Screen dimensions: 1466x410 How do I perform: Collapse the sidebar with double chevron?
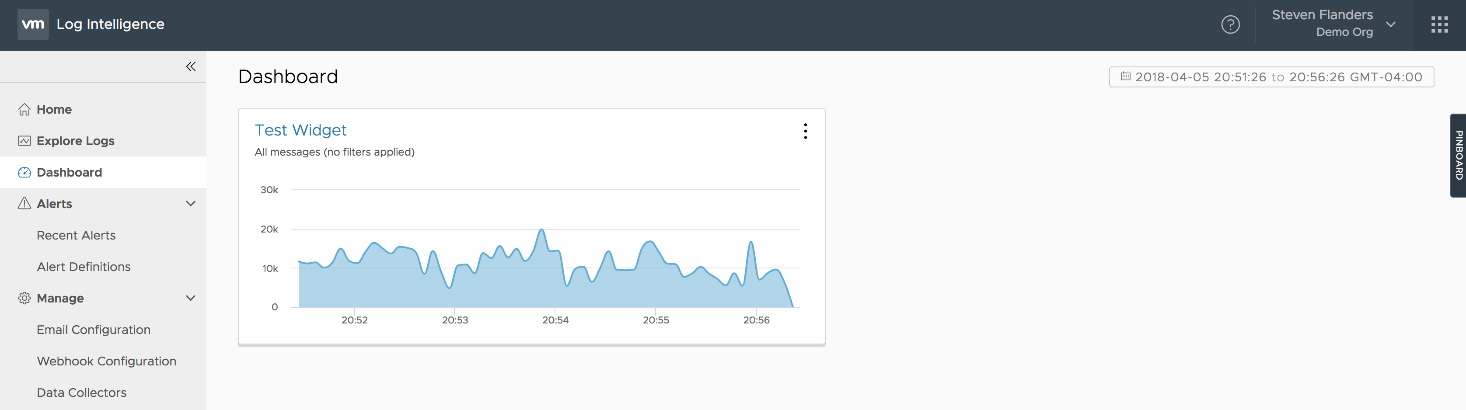(191, 66)
